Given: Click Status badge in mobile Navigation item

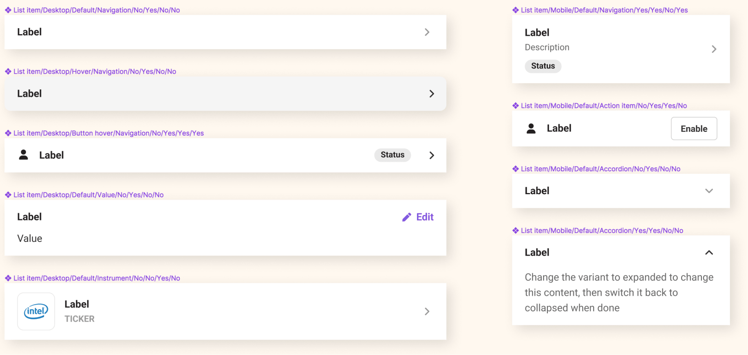Looking at the screenshot, I should click(x=543, y=66).
